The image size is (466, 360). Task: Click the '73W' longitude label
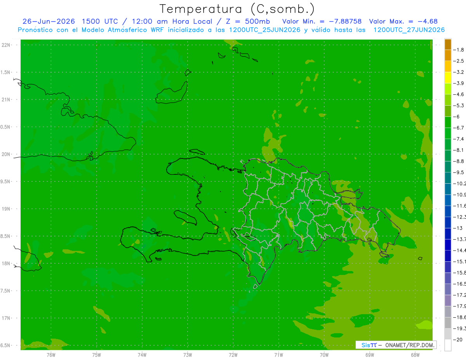[188, 355]
